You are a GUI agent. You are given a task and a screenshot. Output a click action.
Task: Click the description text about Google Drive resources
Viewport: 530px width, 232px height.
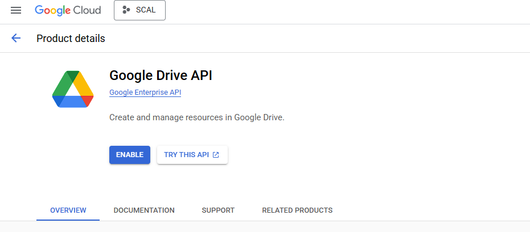pyautogui.click(x=196, y=118)
